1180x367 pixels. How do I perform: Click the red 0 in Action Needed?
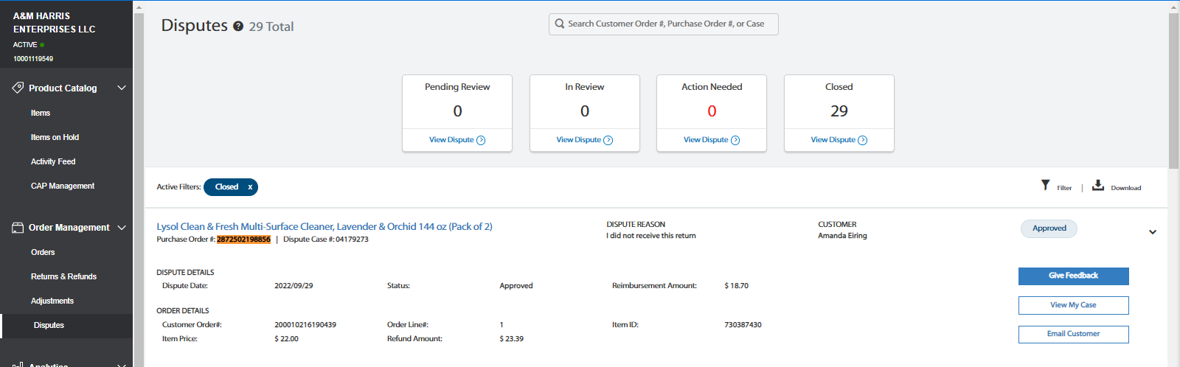click(x=712, y=111)
